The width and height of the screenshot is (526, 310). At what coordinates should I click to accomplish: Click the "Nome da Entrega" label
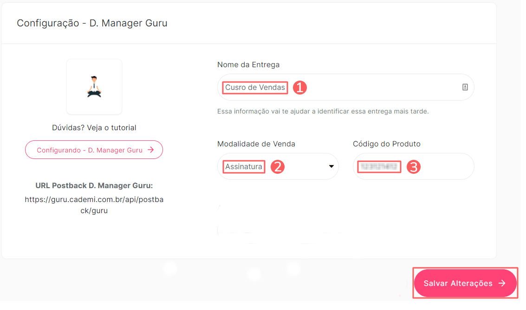click(x=248, y=64)
